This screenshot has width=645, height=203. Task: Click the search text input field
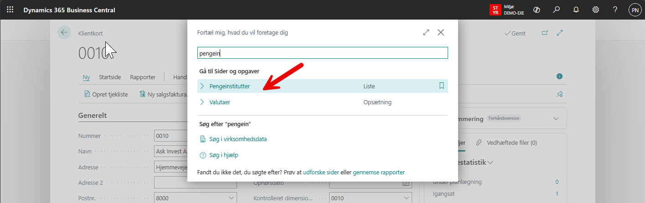322,53
